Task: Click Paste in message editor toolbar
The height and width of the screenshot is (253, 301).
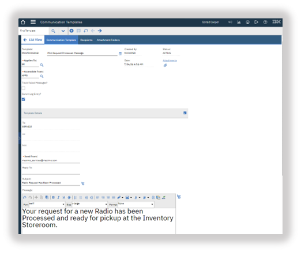Action: (47, 197)
